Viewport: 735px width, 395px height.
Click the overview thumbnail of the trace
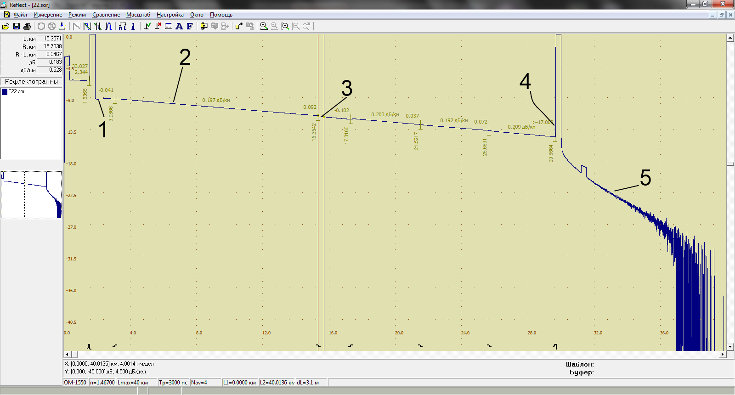coord(31,195)
